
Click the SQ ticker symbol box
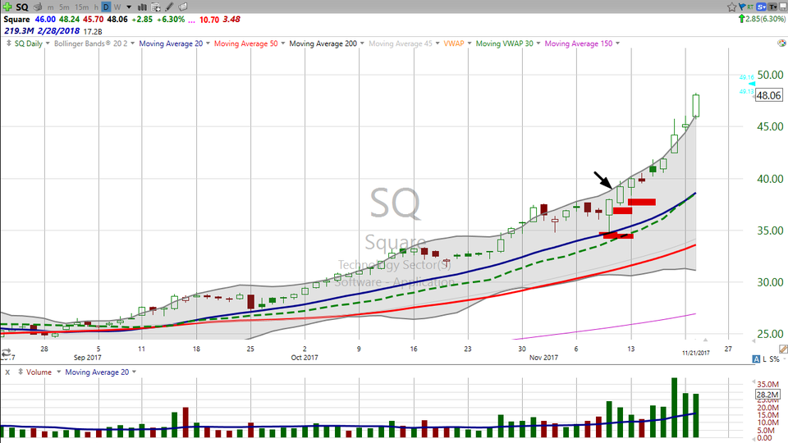pos(21,7)
